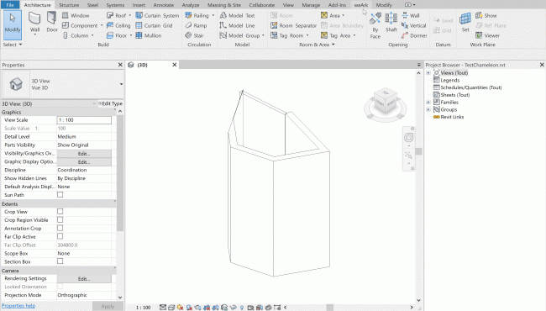The height and width of the screenshot is (311, 546).
Task: Open the Properties help link
Action: coord(18,306)
